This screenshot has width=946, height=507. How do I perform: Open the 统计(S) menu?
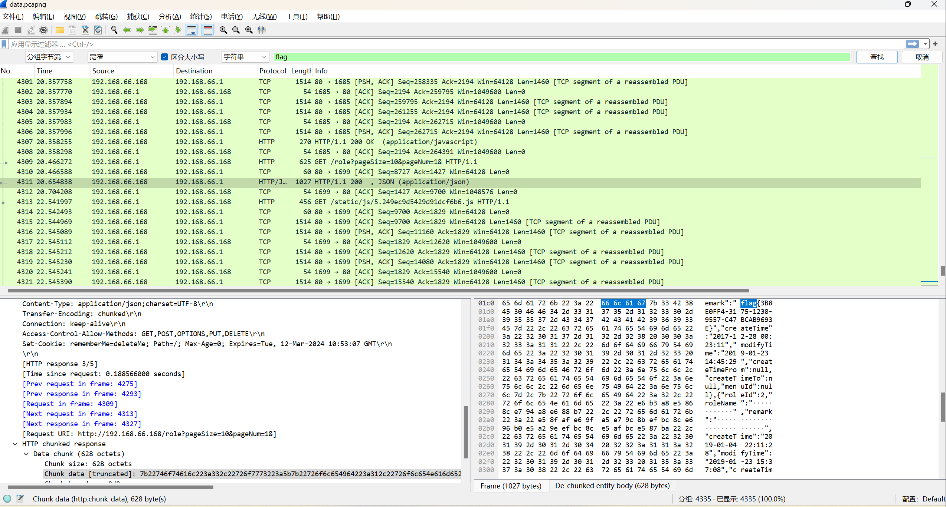(200, 16)
